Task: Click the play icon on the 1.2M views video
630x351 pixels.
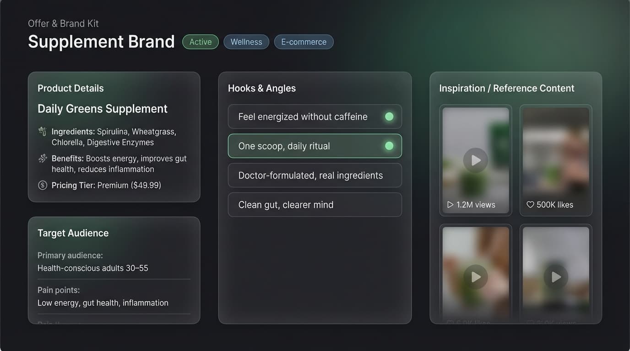Action: (475, 160)
